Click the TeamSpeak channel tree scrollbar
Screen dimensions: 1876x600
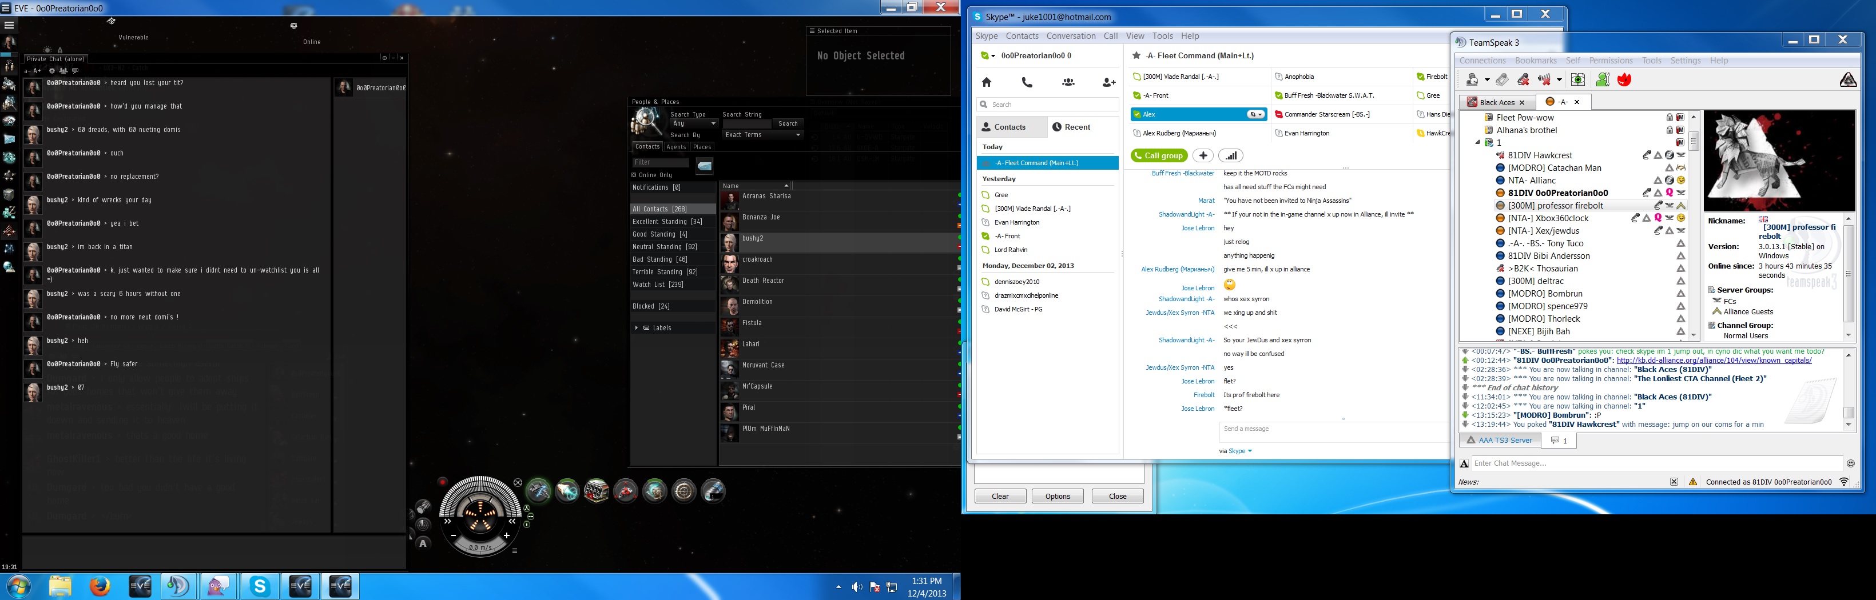[x=1694, y=226]
